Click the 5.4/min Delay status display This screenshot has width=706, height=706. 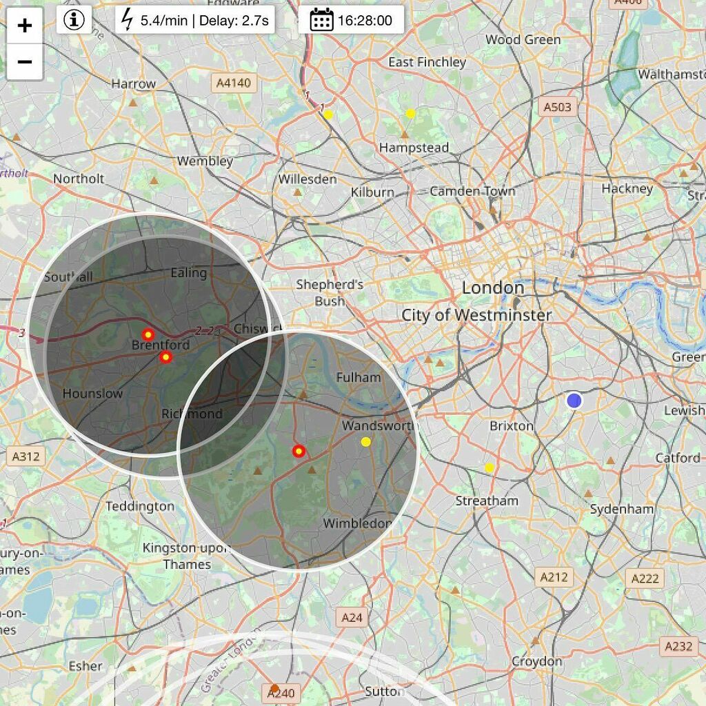[x=195, y=20]
